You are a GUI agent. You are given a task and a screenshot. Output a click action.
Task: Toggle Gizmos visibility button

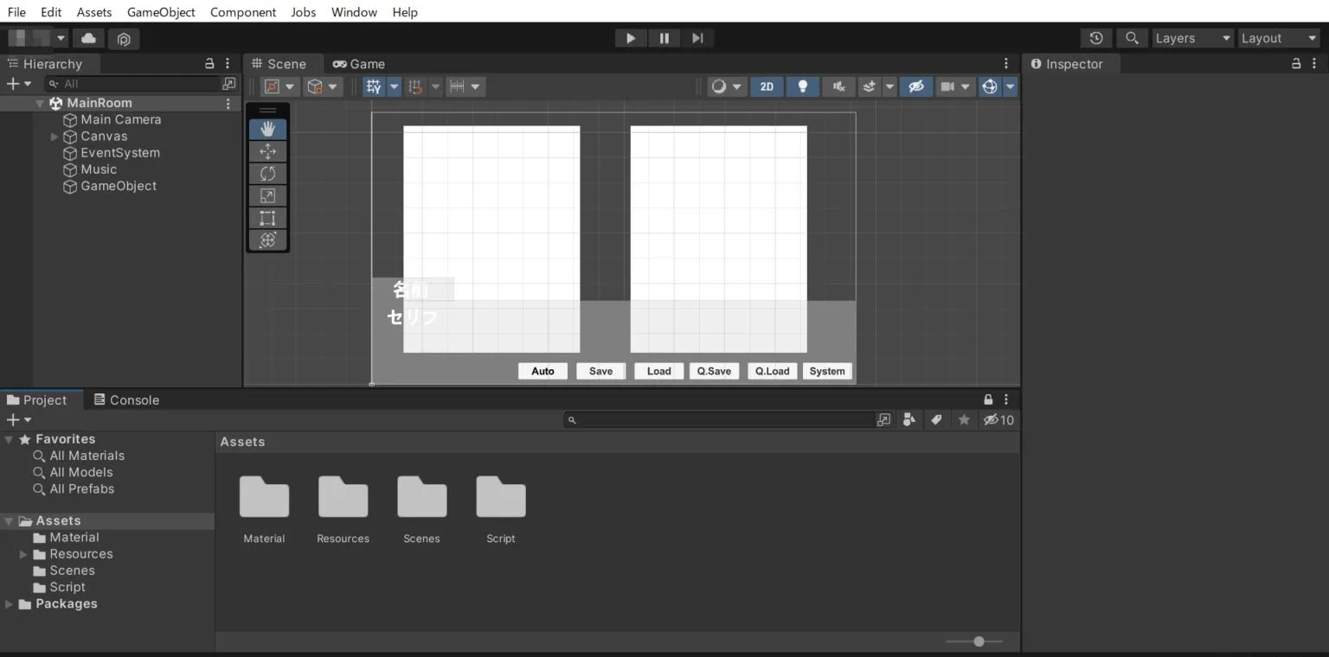click(x=991, y=86)
